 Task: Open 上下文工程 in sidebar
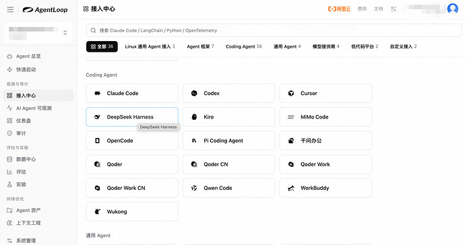tap(38, 223)
